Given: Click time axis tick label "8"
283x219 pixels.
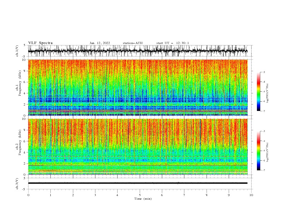Looking at the screenshot, I should pos(207,195).
